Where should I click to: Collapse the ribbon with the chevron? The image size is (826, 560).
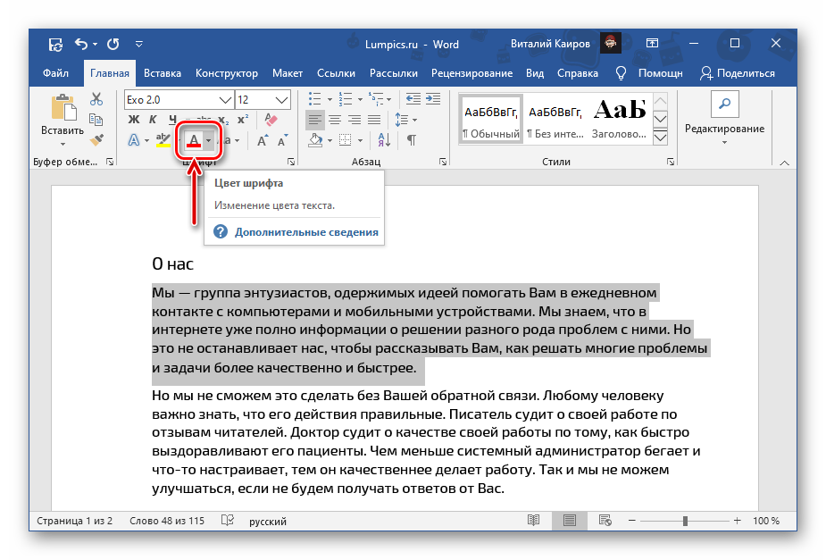(x=784, y=163)
